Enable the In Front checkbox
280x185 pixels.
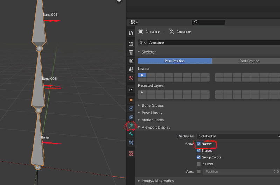pos(198,164)
